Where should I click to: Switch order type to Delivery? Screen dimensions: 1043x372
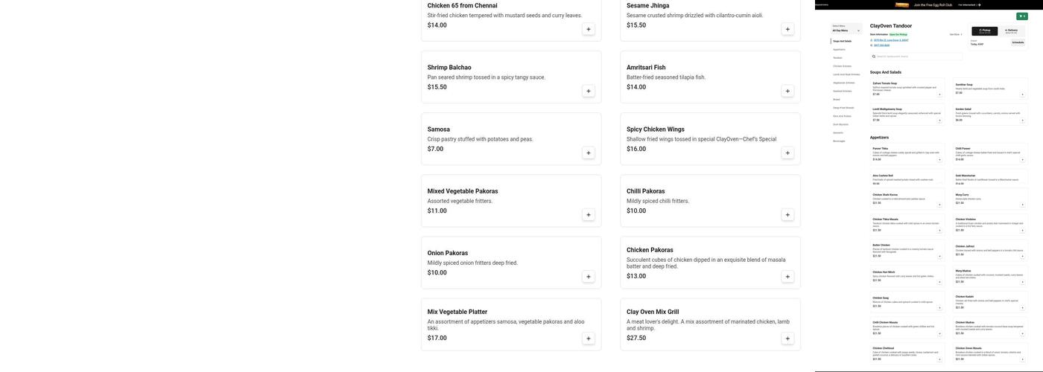1011,31
